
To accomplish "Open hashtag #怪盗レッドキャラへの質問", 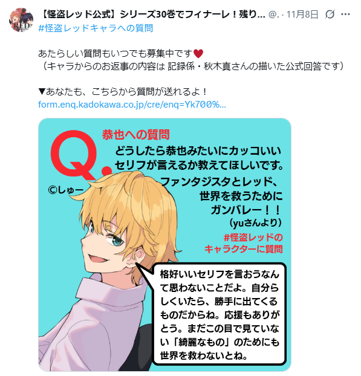I will click(x=96, y=28).
